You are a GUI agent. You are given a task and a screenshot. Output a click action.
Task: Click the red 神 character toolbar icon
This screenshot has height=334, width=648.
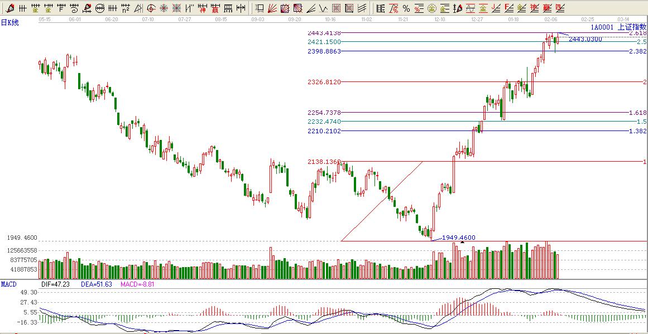coord(203,8)
